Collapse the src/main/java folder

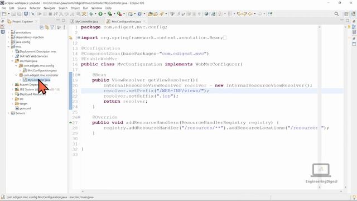[x=12, y=61]
